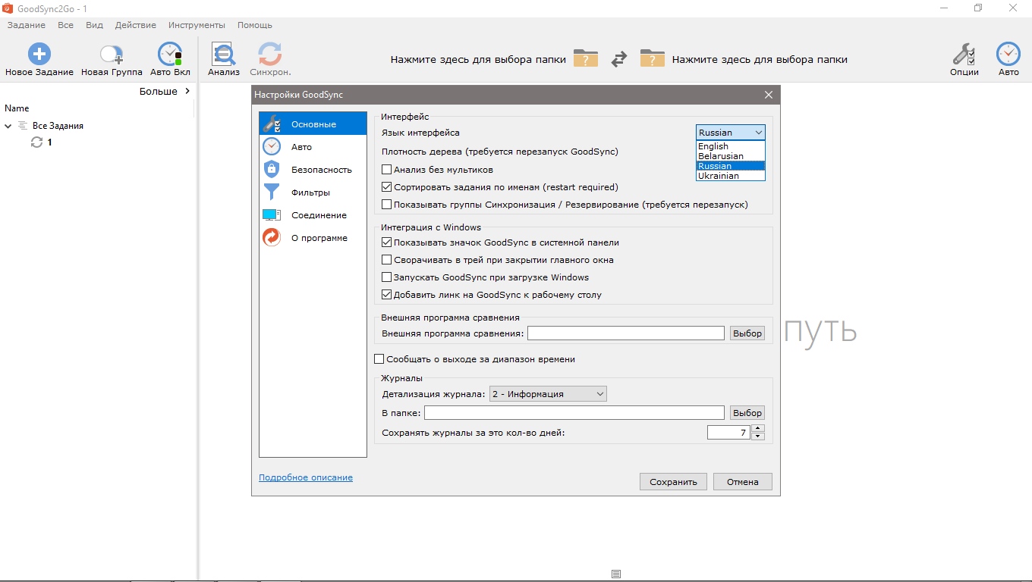Click the sync direction arrows icon
Image resolution: width=1032 pixels, height=582 pixels.
point(619,59)
